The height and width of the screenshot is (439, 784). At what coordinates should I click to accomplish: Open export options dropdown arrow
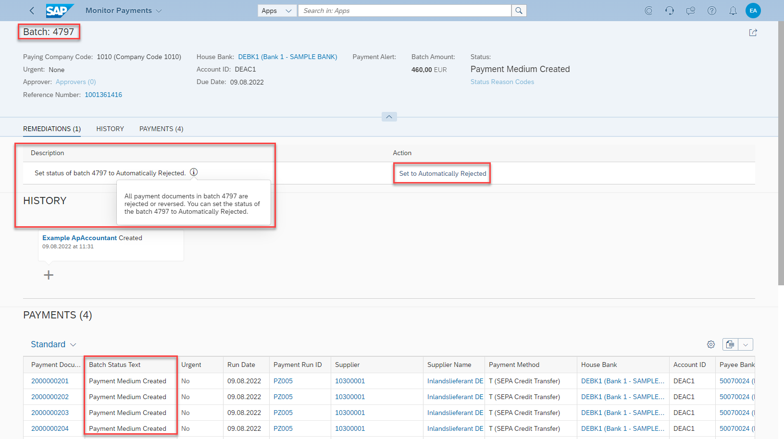pyautogui.click(x=746, y=344)
